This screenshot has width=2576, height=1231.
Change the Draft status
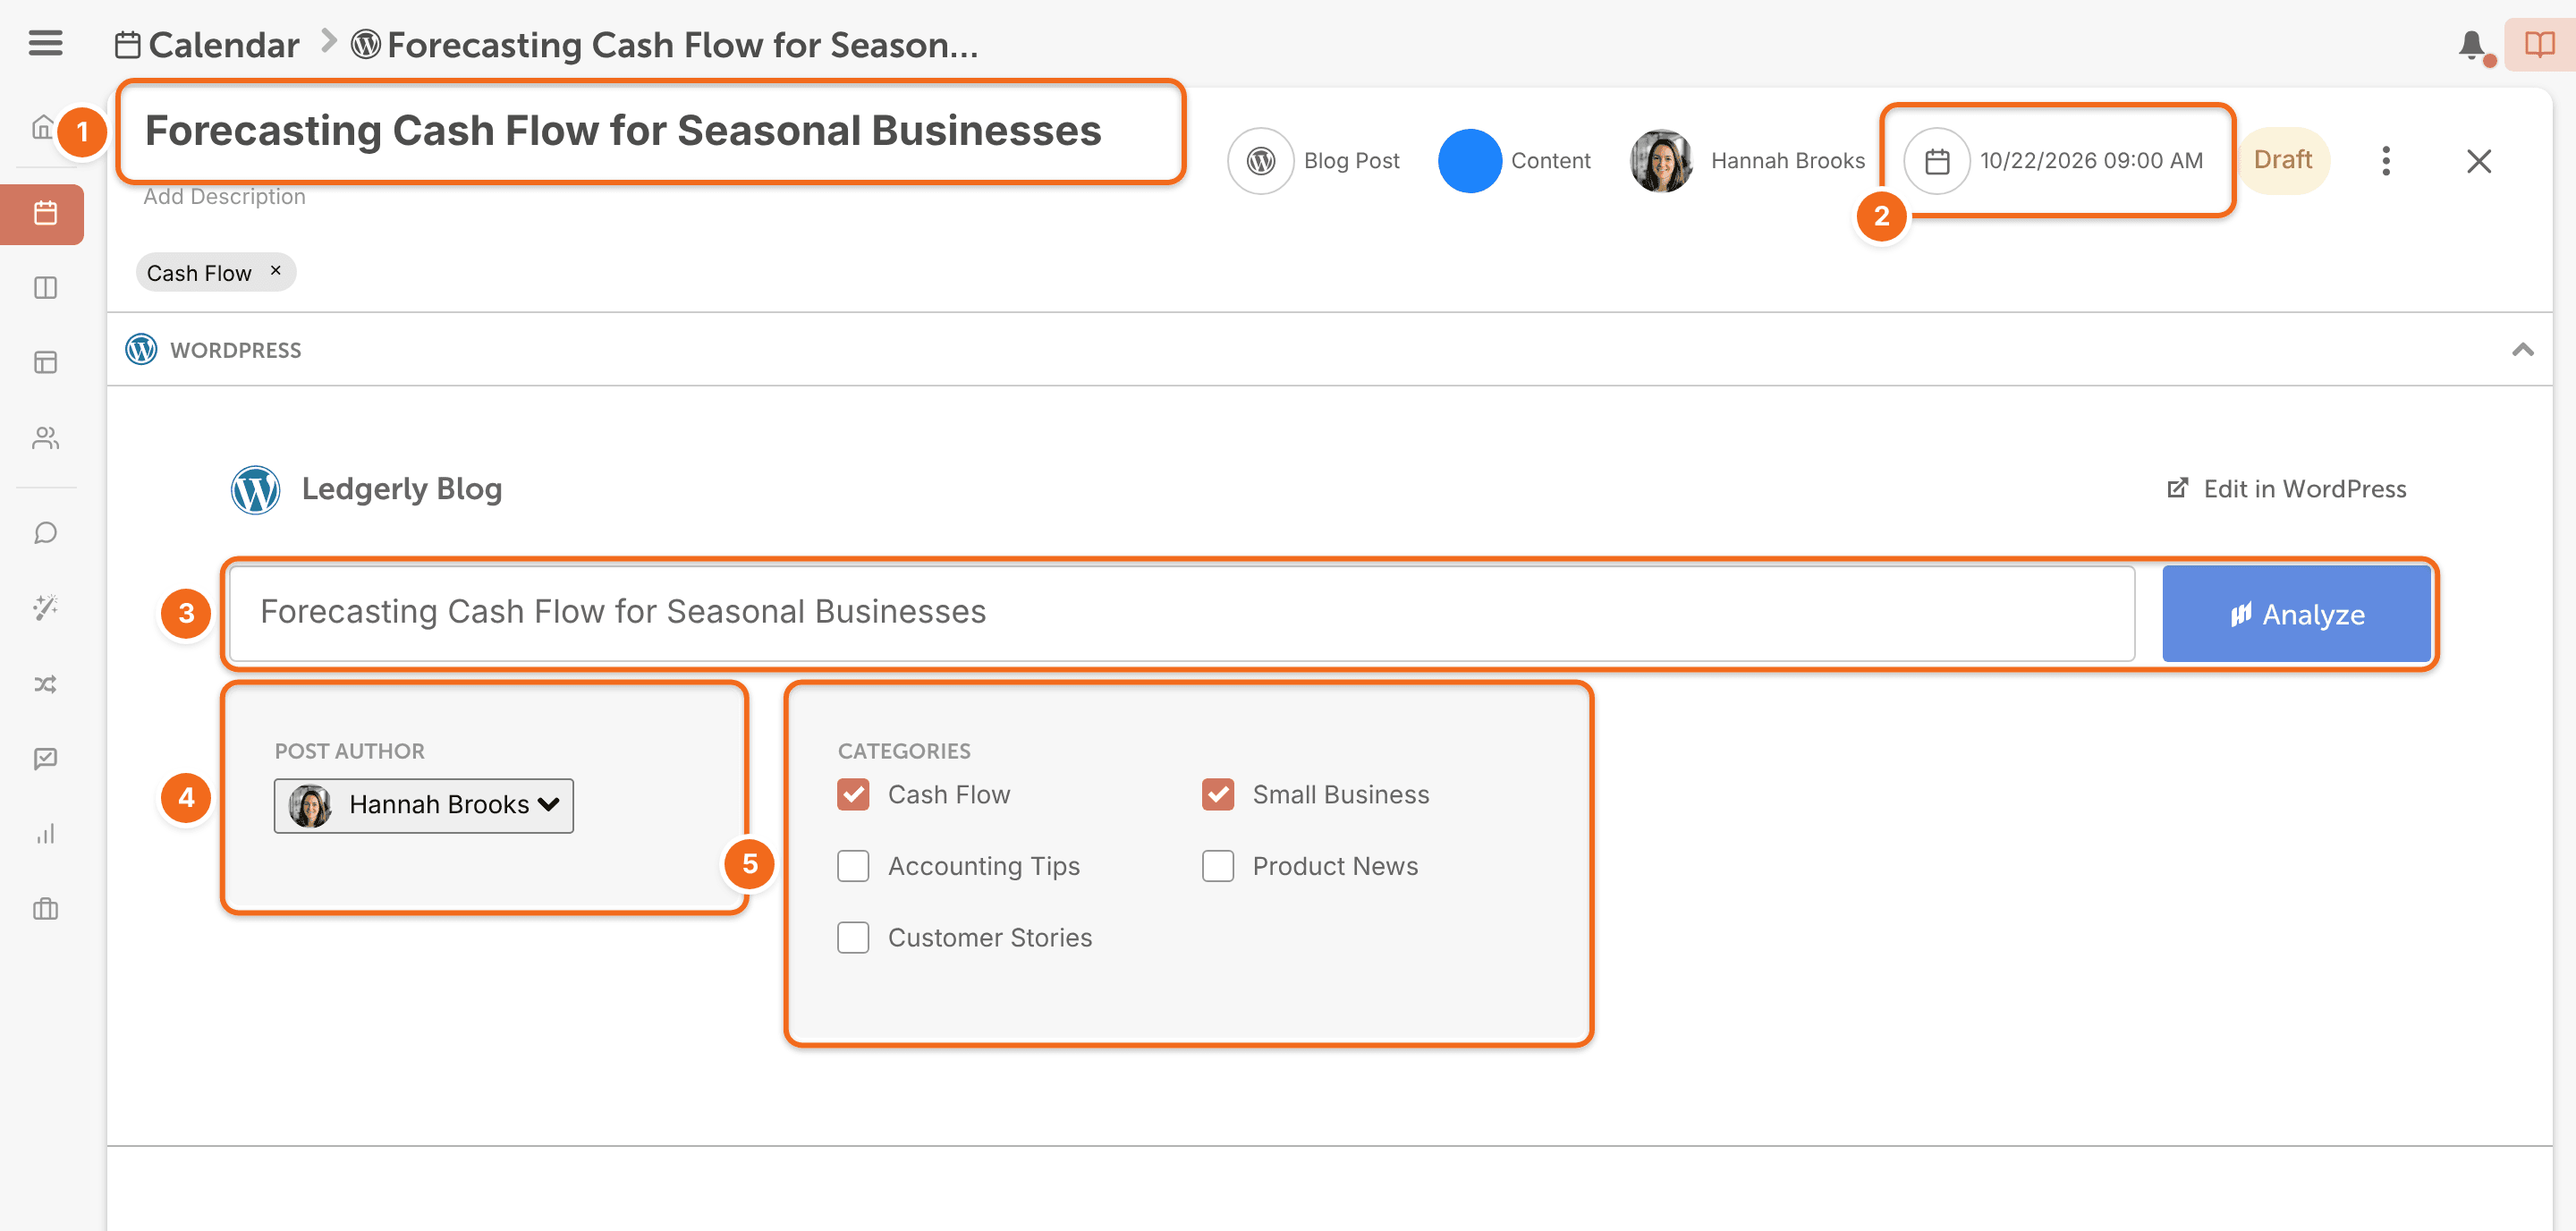(2283, 160)
